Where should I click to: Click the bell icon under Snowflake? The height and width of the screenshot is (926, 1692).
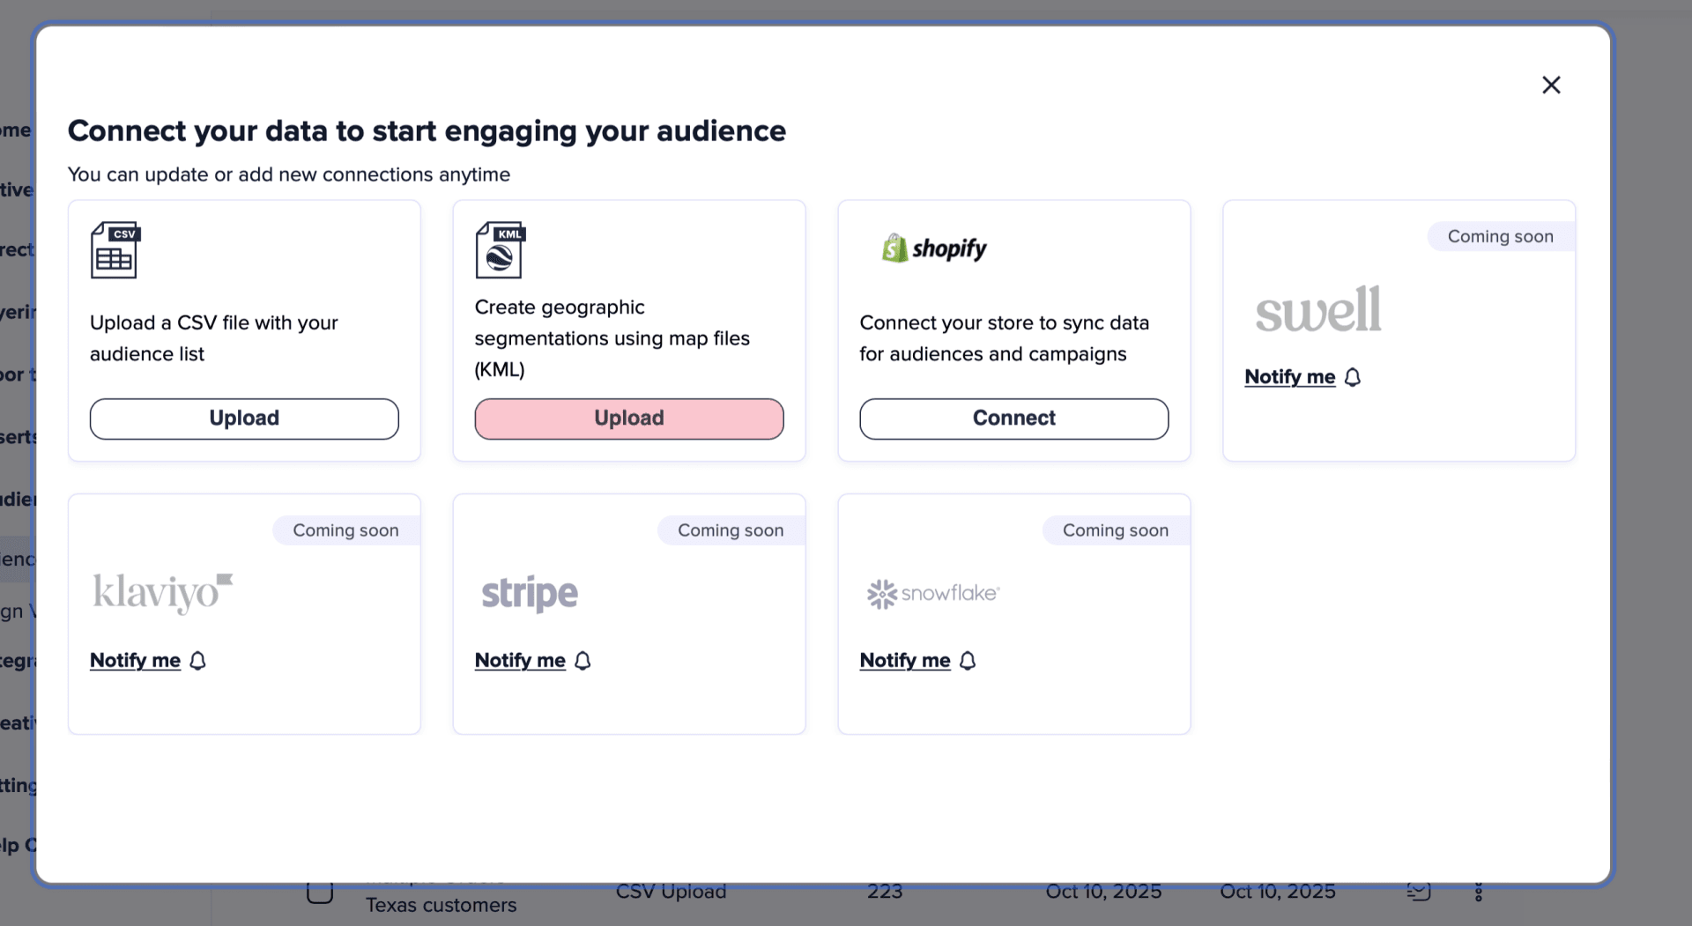(x=968, y=661)
